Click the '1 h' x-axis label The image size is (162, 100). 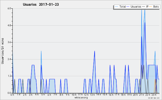(x=19, y=95)
